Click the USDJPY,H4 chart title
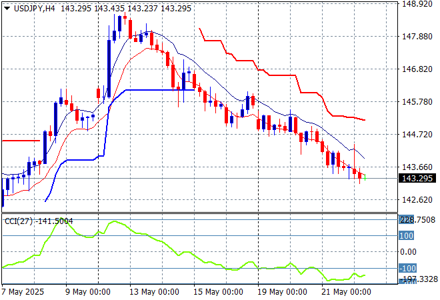This screenshot has height=300, width=440. coord(33,7)
